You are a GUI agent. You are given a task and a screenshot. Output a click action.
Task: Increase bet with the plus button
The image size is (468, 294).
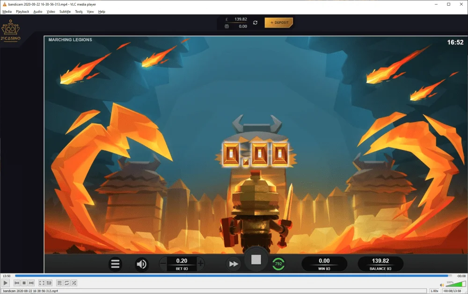[201, 264]
